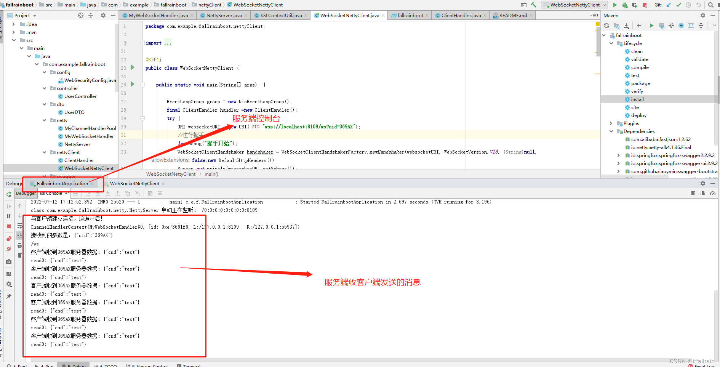Take thread dump camera icon
The image size is (720, 367).
tap(9, 261)
